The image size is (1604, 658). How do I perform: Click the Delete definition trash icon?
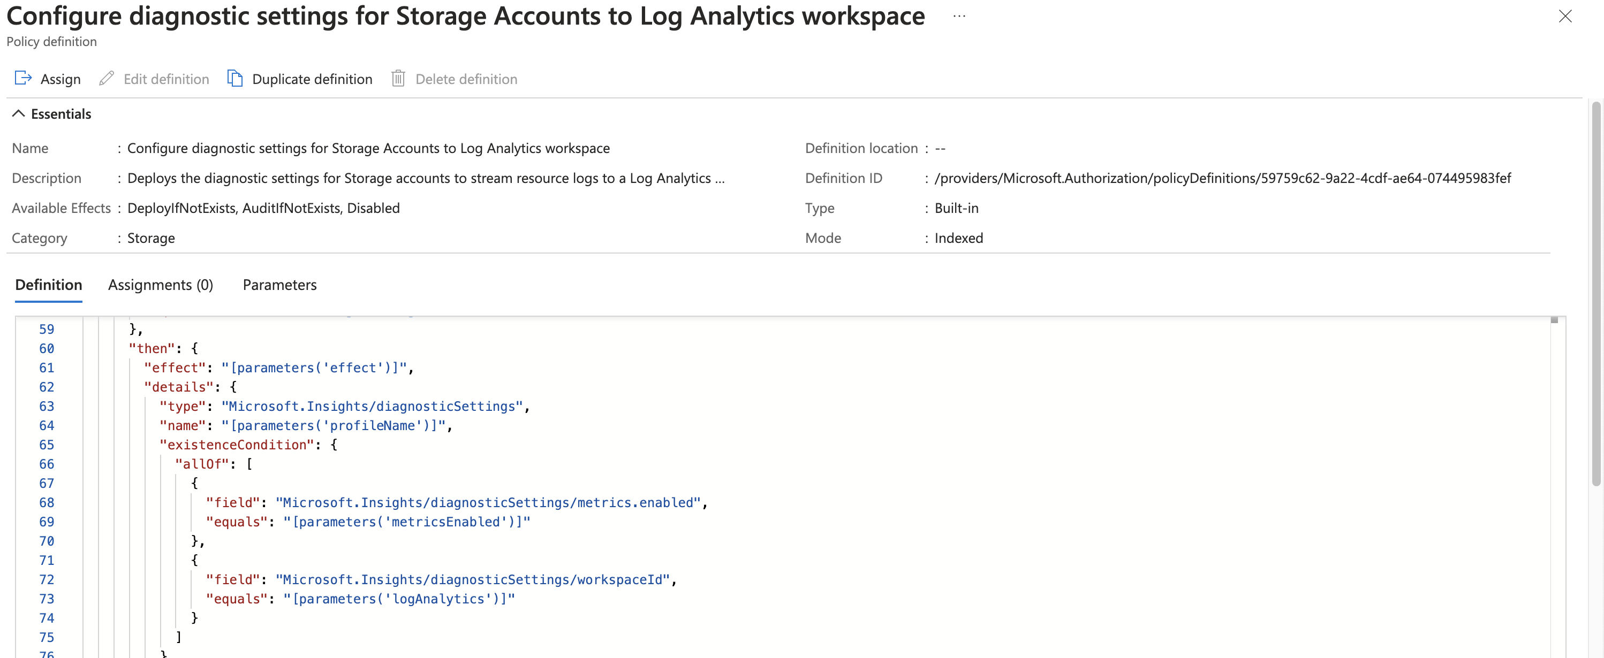click(399, 78)
